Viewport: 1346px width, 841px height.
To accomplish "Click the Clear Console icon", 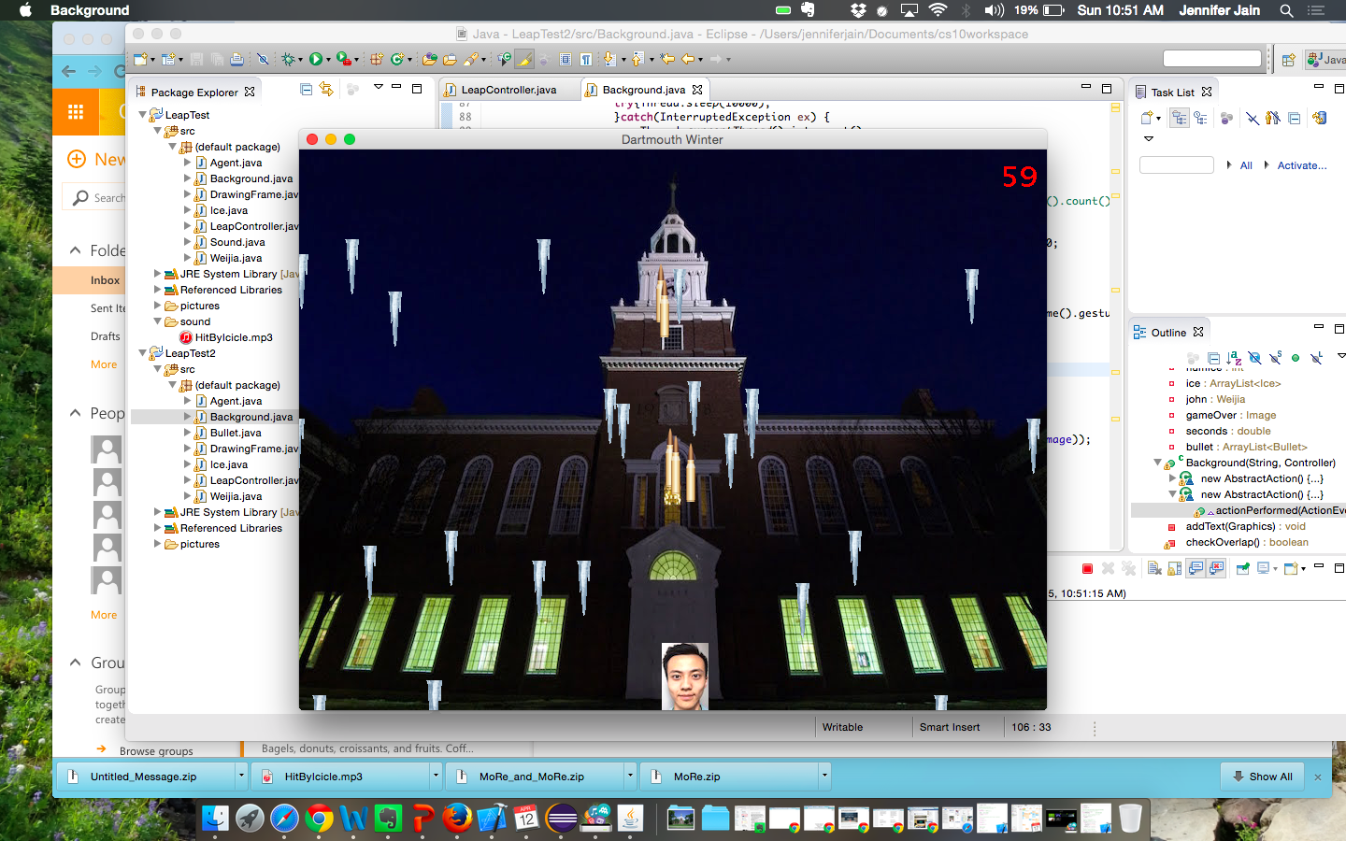I will [x=1154, y=568].
